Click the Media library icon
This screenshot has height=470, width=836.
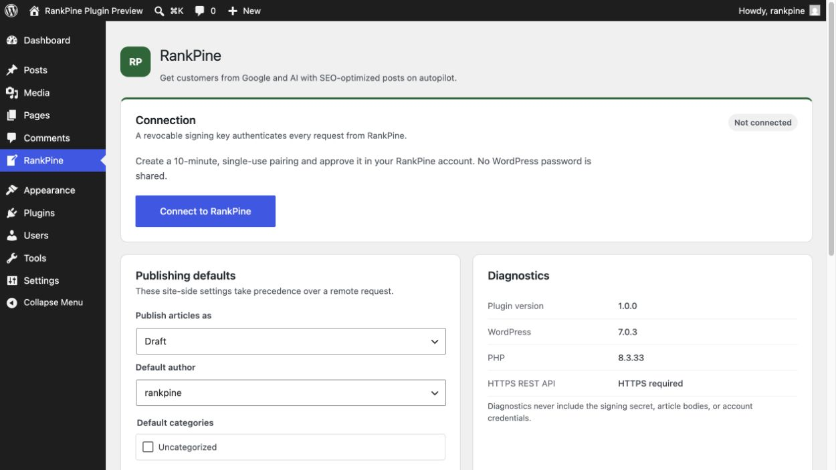[x=12, y=93]
